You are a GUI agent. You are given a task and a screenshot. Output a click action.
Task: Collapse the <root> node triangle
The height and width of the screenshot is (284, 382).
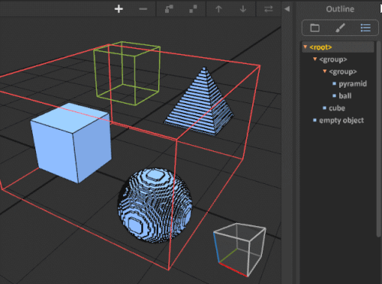pyautogui.click(x=305, y=47)
